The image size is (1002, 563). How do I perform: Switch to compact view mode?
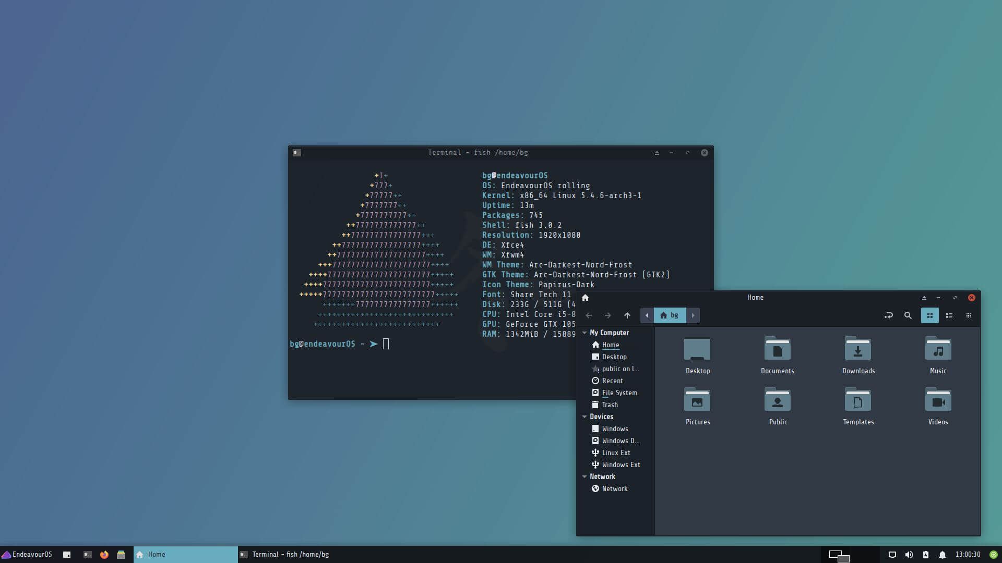tap(969, 315)
